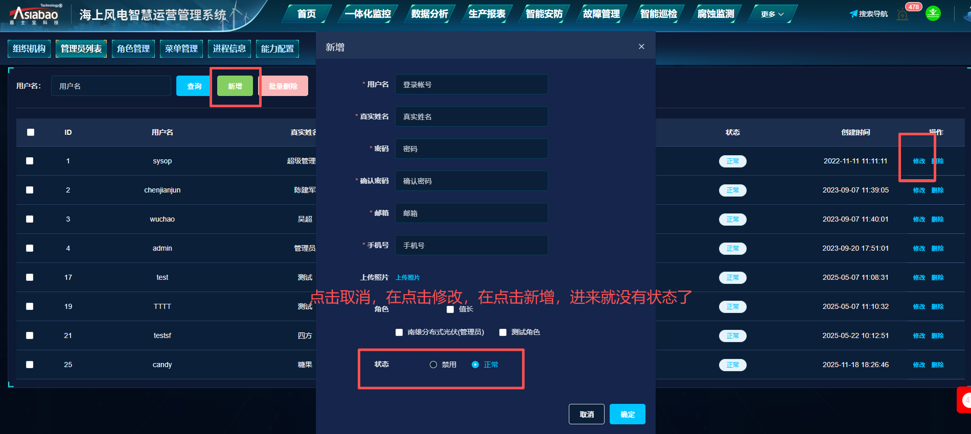The height and width of the screenshot is (434, 971).
Task: Click the Asiabao logo
Action: click(35, 14)
